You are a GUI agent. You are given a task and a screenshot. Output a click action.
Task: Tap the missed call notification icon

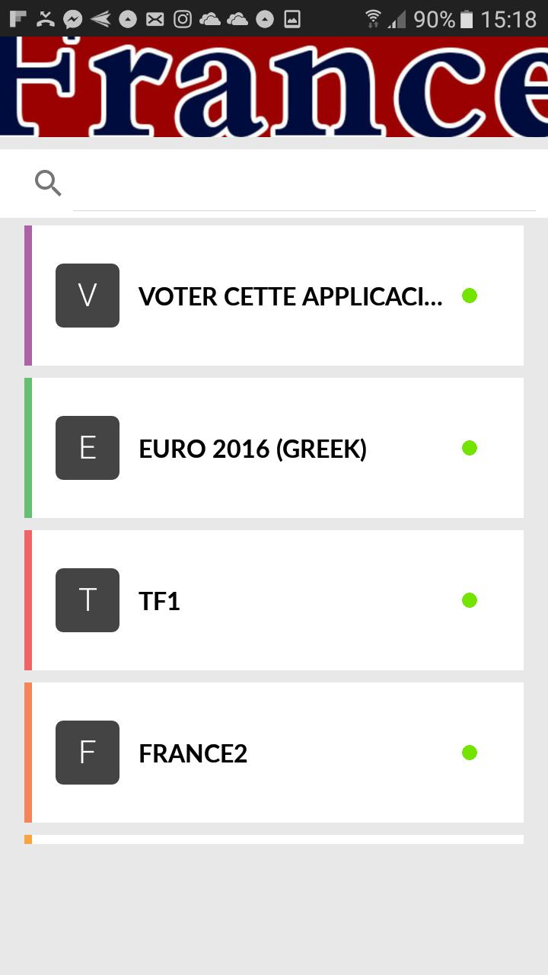(x=45, y=19)
